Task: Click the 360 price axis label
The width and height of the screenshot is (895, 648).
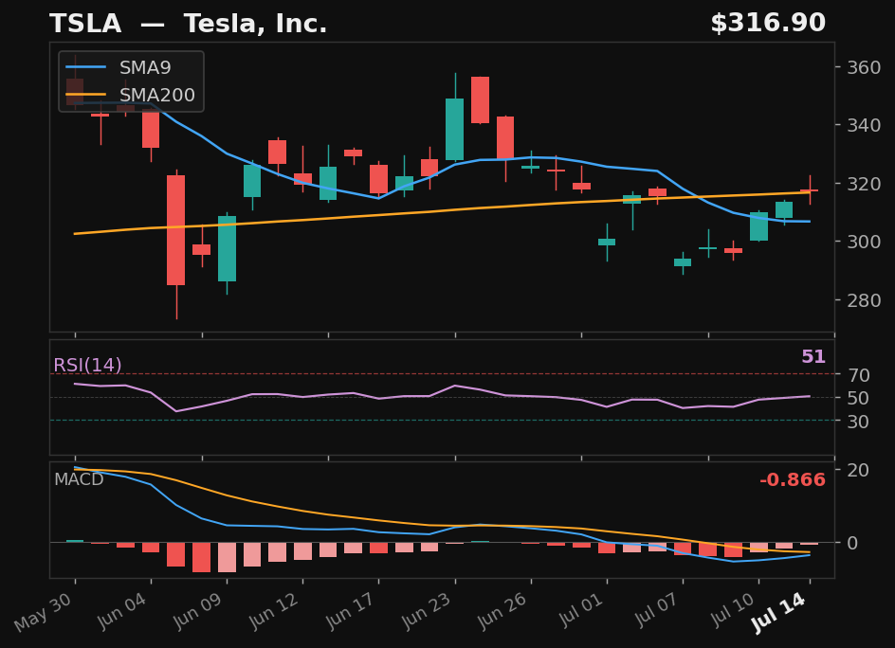Action: pyautogui.click(x=864, y=68)
